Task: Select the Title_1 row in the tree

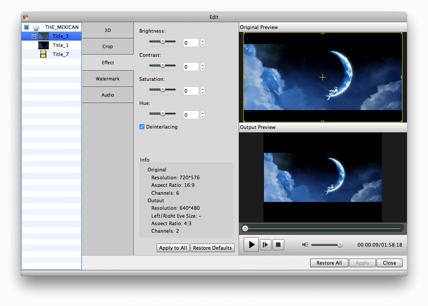Action: tap(51, 45)
